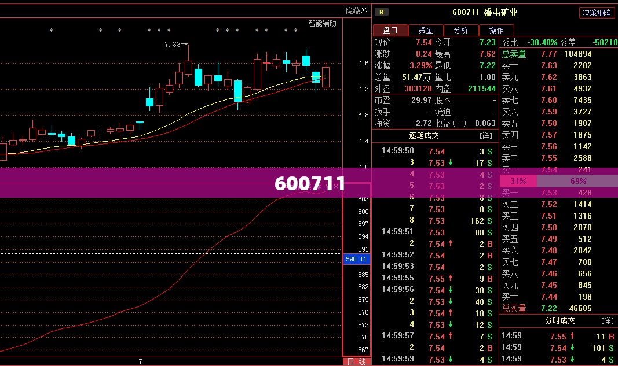
Task: Switch to the 分析 tab
Action: (460, 30)
